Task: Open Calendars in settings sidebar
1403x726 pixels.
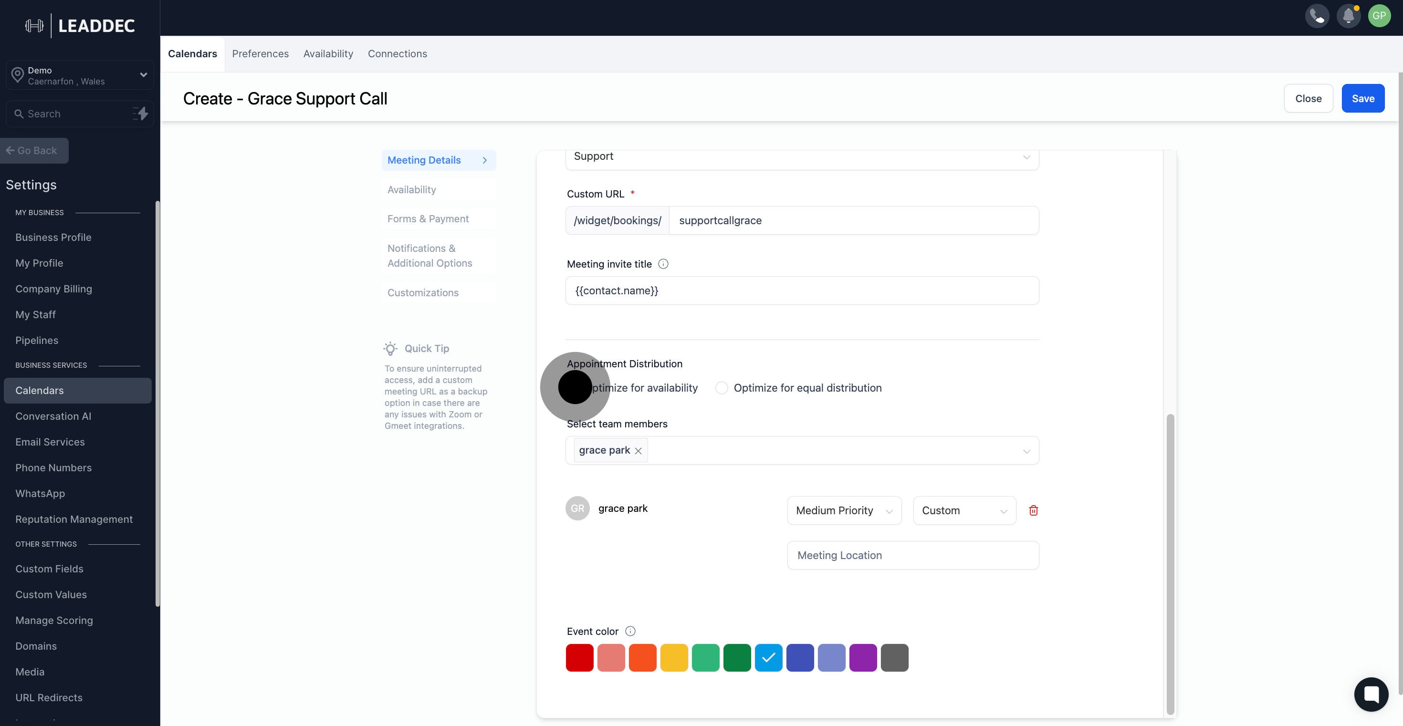Action: click(x=77, y=391)
